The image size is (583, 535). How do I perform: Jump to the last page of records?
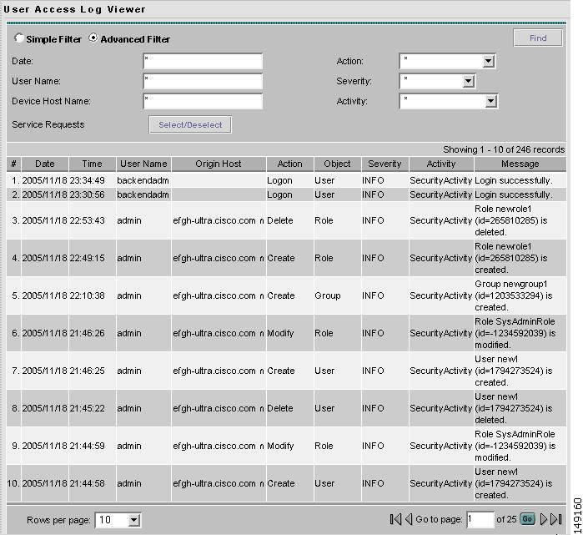click(555, 519)
